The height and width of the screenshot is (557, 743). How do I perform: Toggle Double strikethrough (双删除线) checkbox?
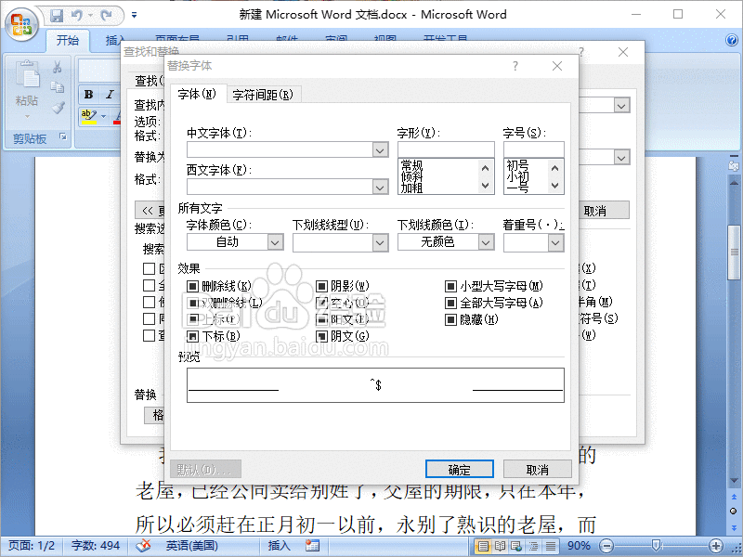point(192,303)
